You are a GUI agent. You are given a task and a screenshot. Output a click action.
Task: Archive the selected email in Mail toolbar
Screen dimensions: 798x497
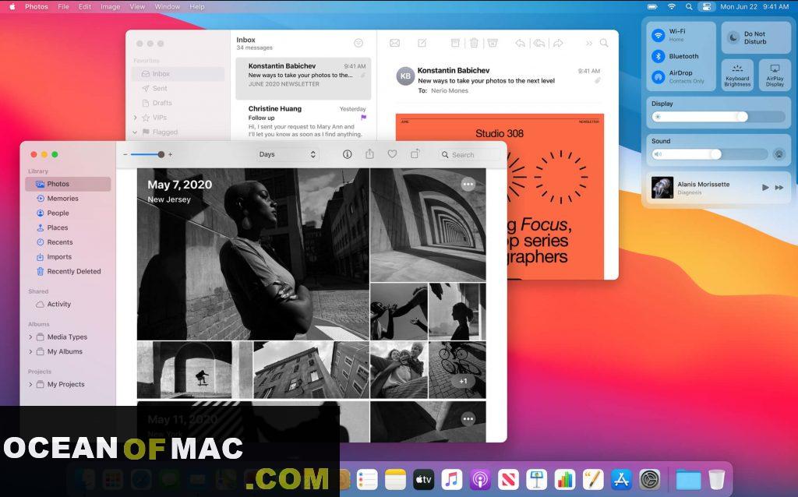tap(455, 44)
